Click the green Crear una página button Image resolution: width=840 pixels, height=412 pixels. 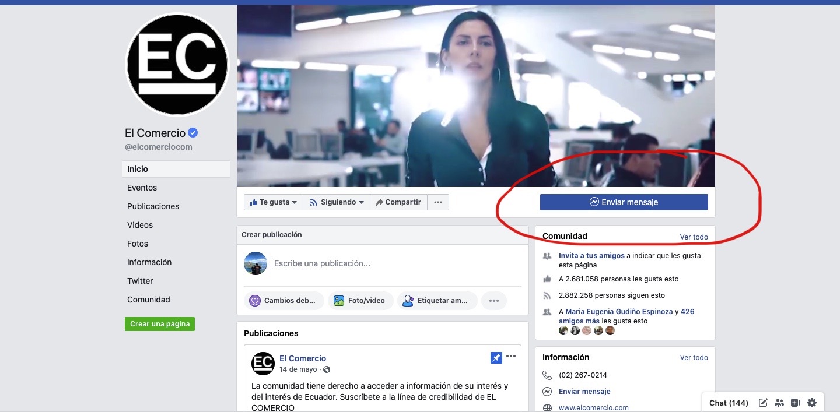pos(160,324)
